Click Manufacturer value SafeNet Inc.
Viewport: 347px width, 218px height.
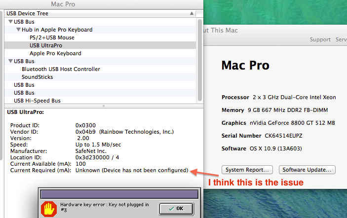point(91,151)
